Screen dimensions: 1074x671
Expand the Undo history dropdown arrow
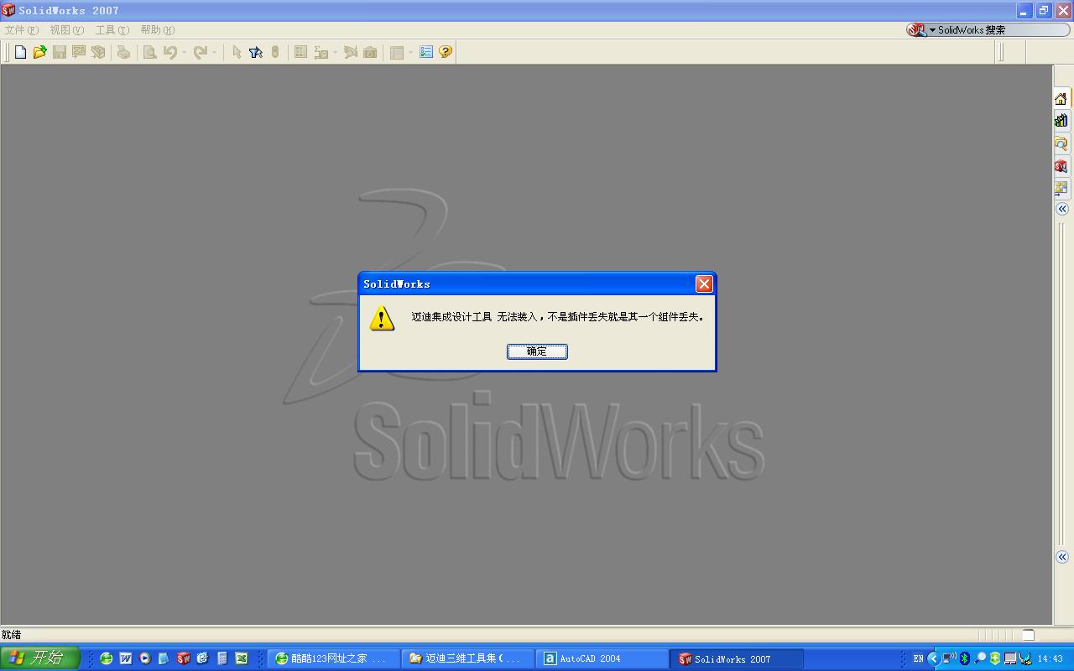(182, 51)
